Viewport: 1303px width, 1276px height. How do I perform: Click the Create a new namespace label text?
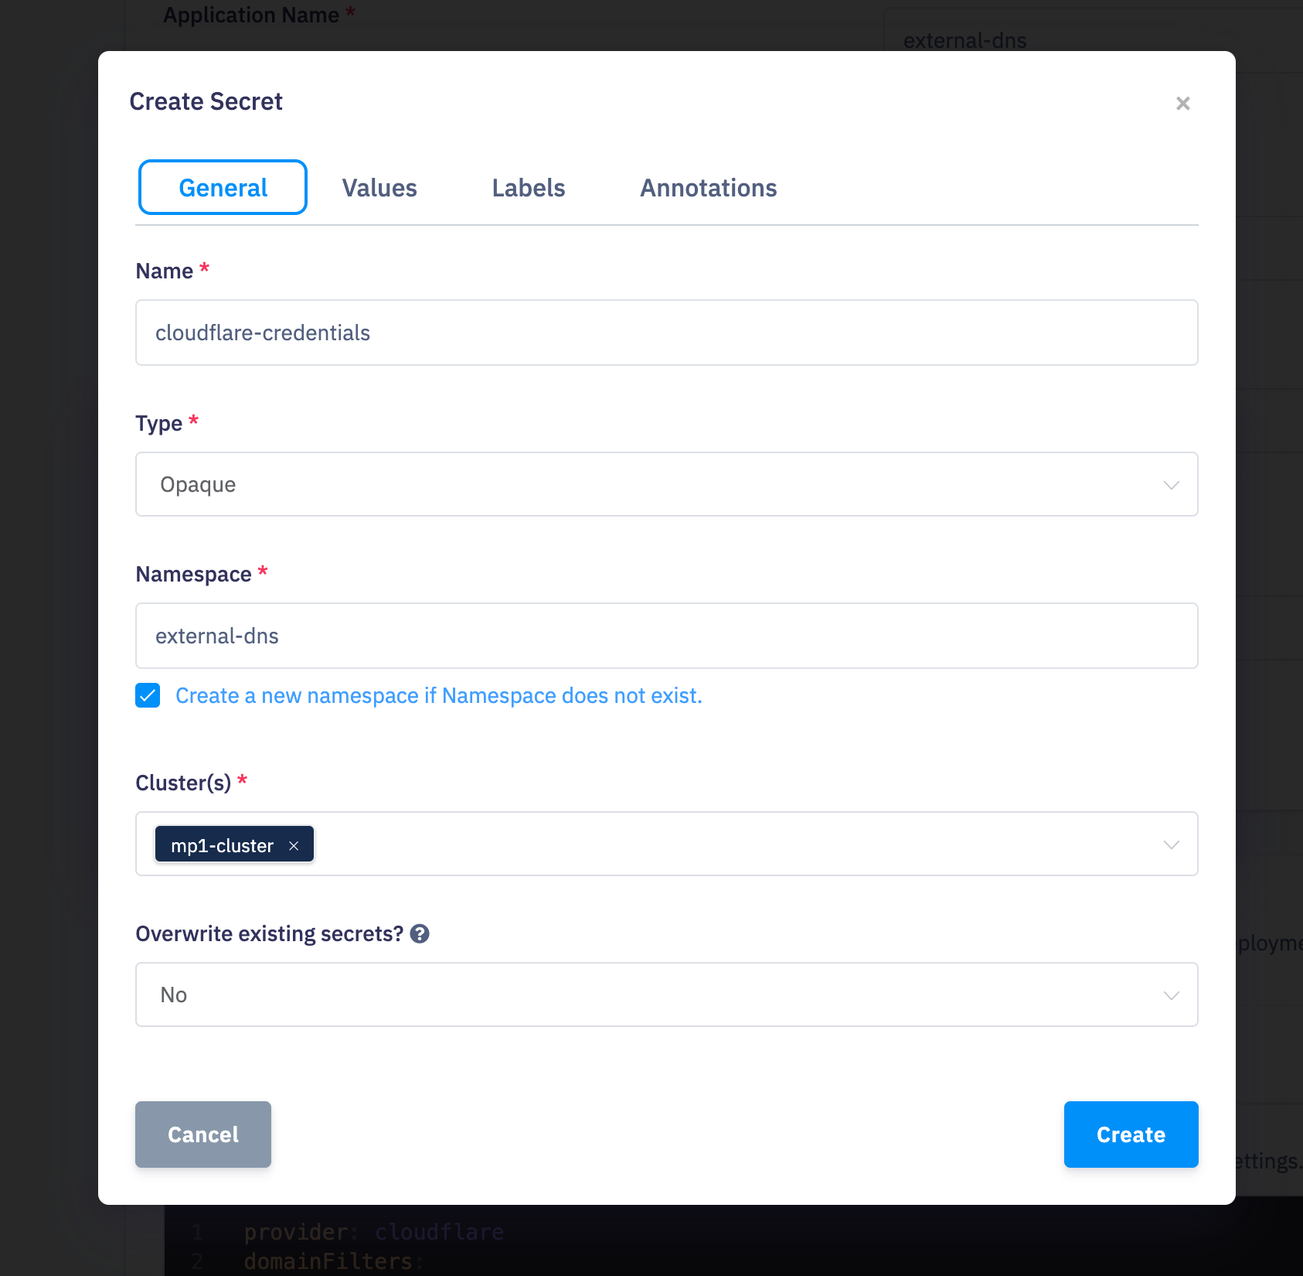click(x=439, y=696)
